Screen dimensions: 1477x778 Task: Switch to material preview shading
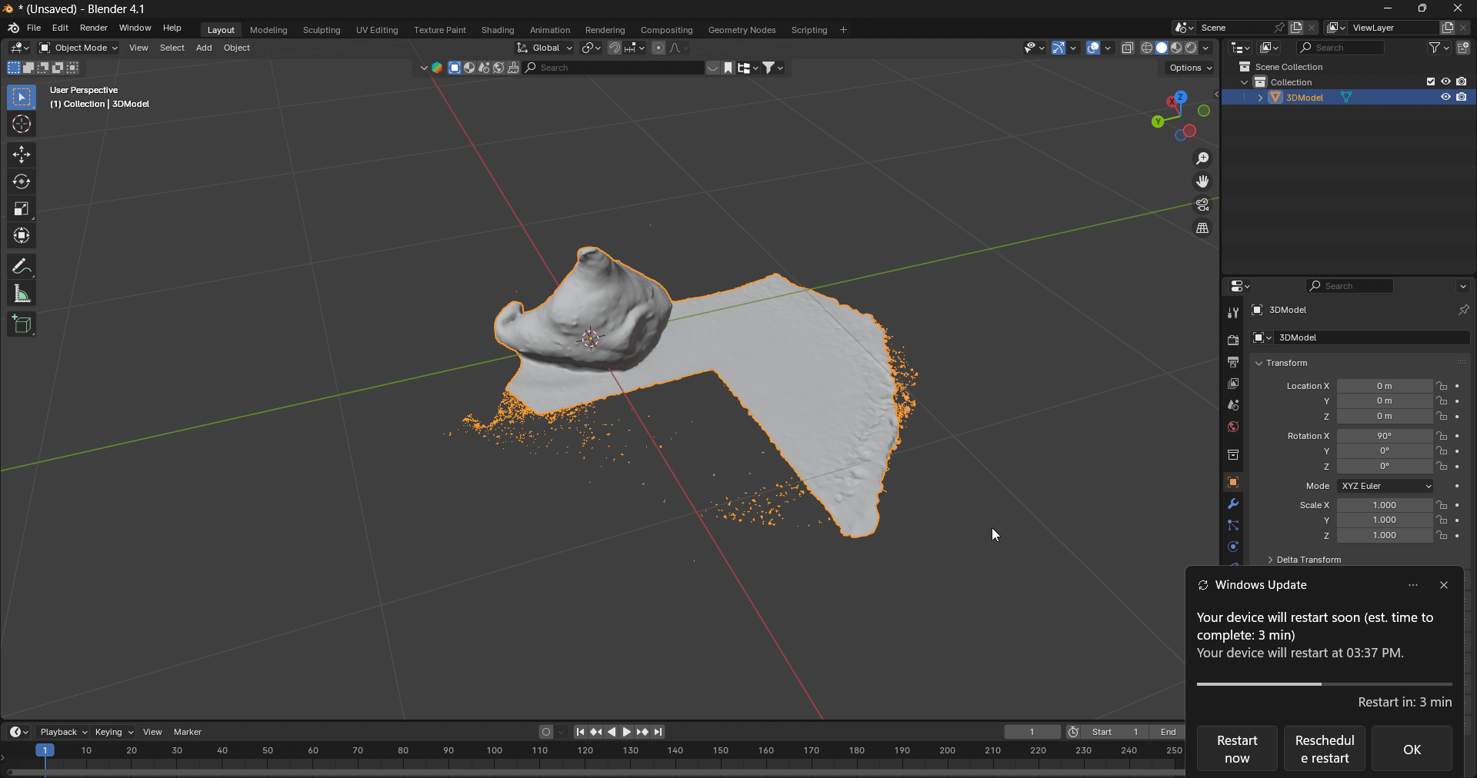[x=1176, y=48]
